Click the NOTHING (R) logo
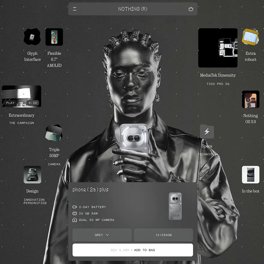The width and height of the screenshot is (264, 264). [x=133, y=9]
